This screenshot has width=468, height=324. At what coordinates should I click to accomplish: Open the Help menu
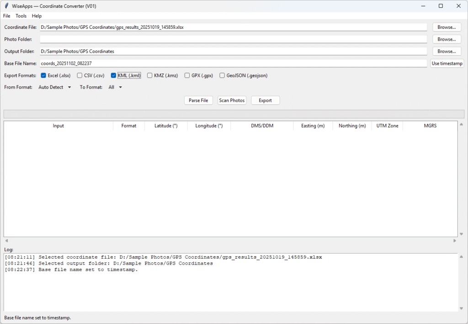37,16
